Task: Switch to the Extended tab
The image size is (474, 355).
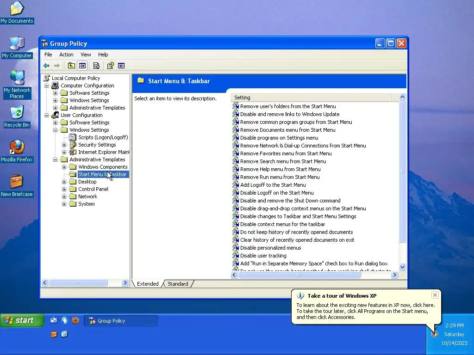Action: click(148, 284)
